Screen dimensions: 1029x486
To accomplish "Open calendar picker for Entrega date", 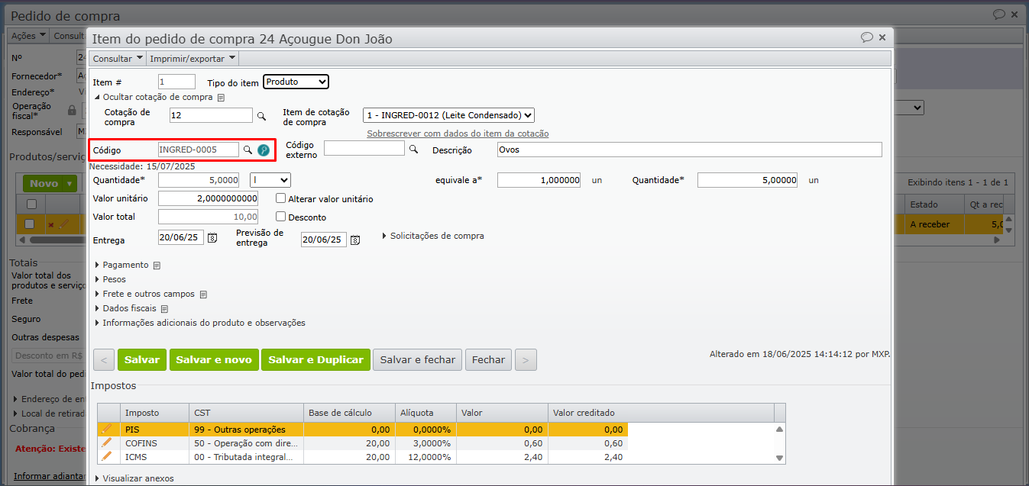I will click(x=212, y=238).
